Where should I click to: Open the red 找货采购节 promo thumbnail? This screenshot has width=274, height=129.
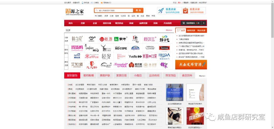point(195,116)
